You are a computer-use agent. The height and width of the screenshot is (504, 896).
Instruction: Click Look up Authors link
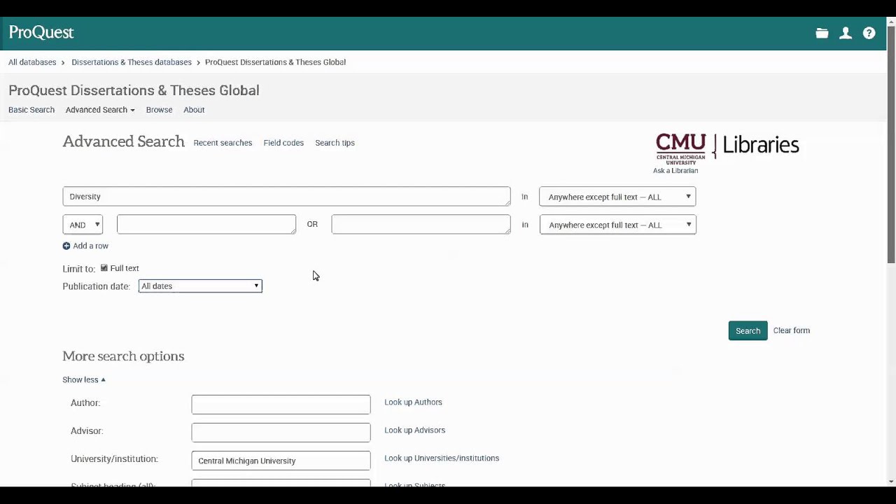pyautogui.click(x=413, y=402)
